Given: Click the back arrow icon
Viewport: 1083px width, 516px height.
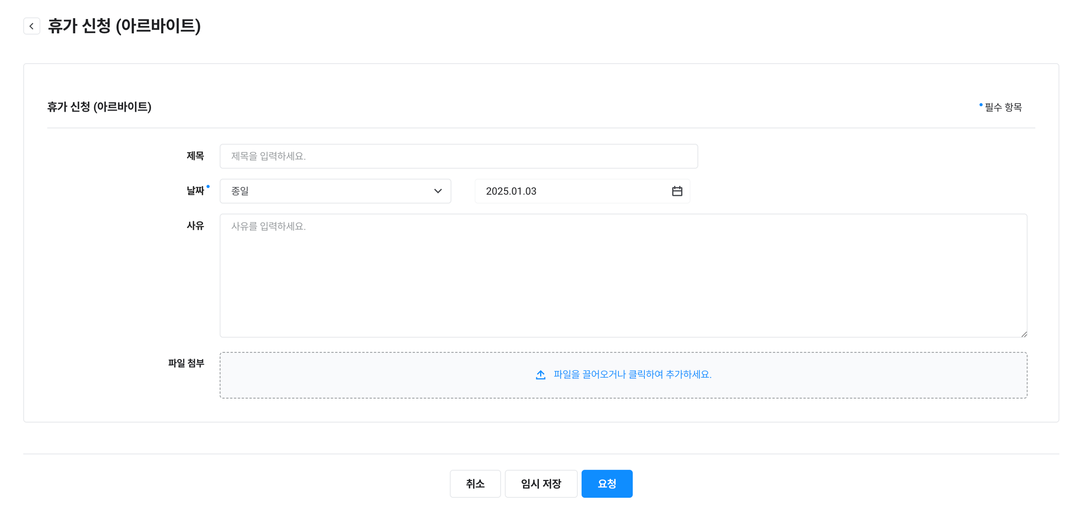Looking at the screenshot, I should tap(32, 26).
